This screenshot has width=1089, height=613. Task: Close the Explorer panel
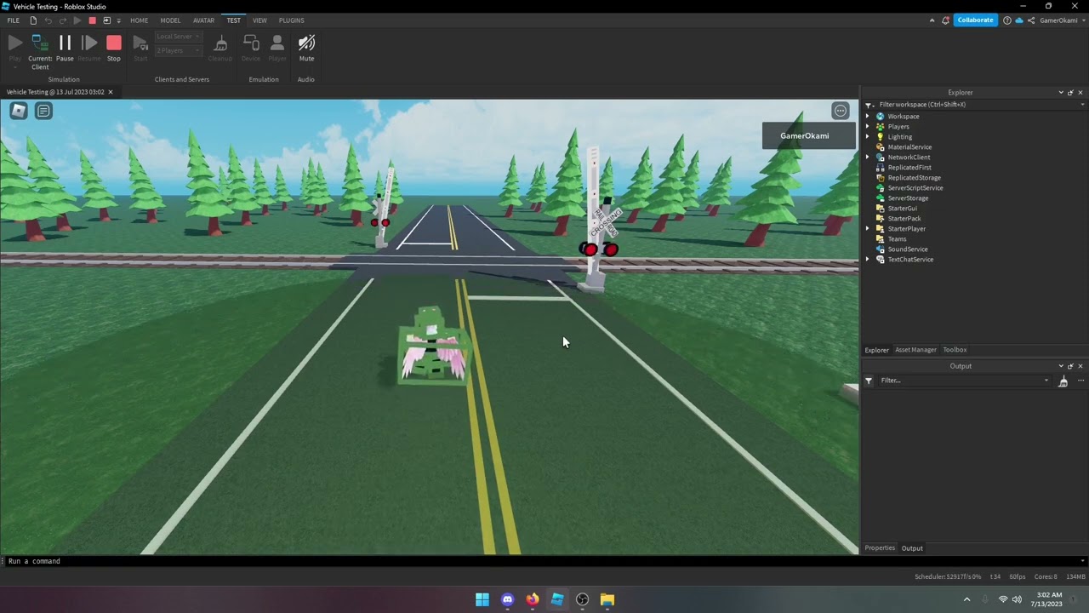click(x=1080, y=92)
